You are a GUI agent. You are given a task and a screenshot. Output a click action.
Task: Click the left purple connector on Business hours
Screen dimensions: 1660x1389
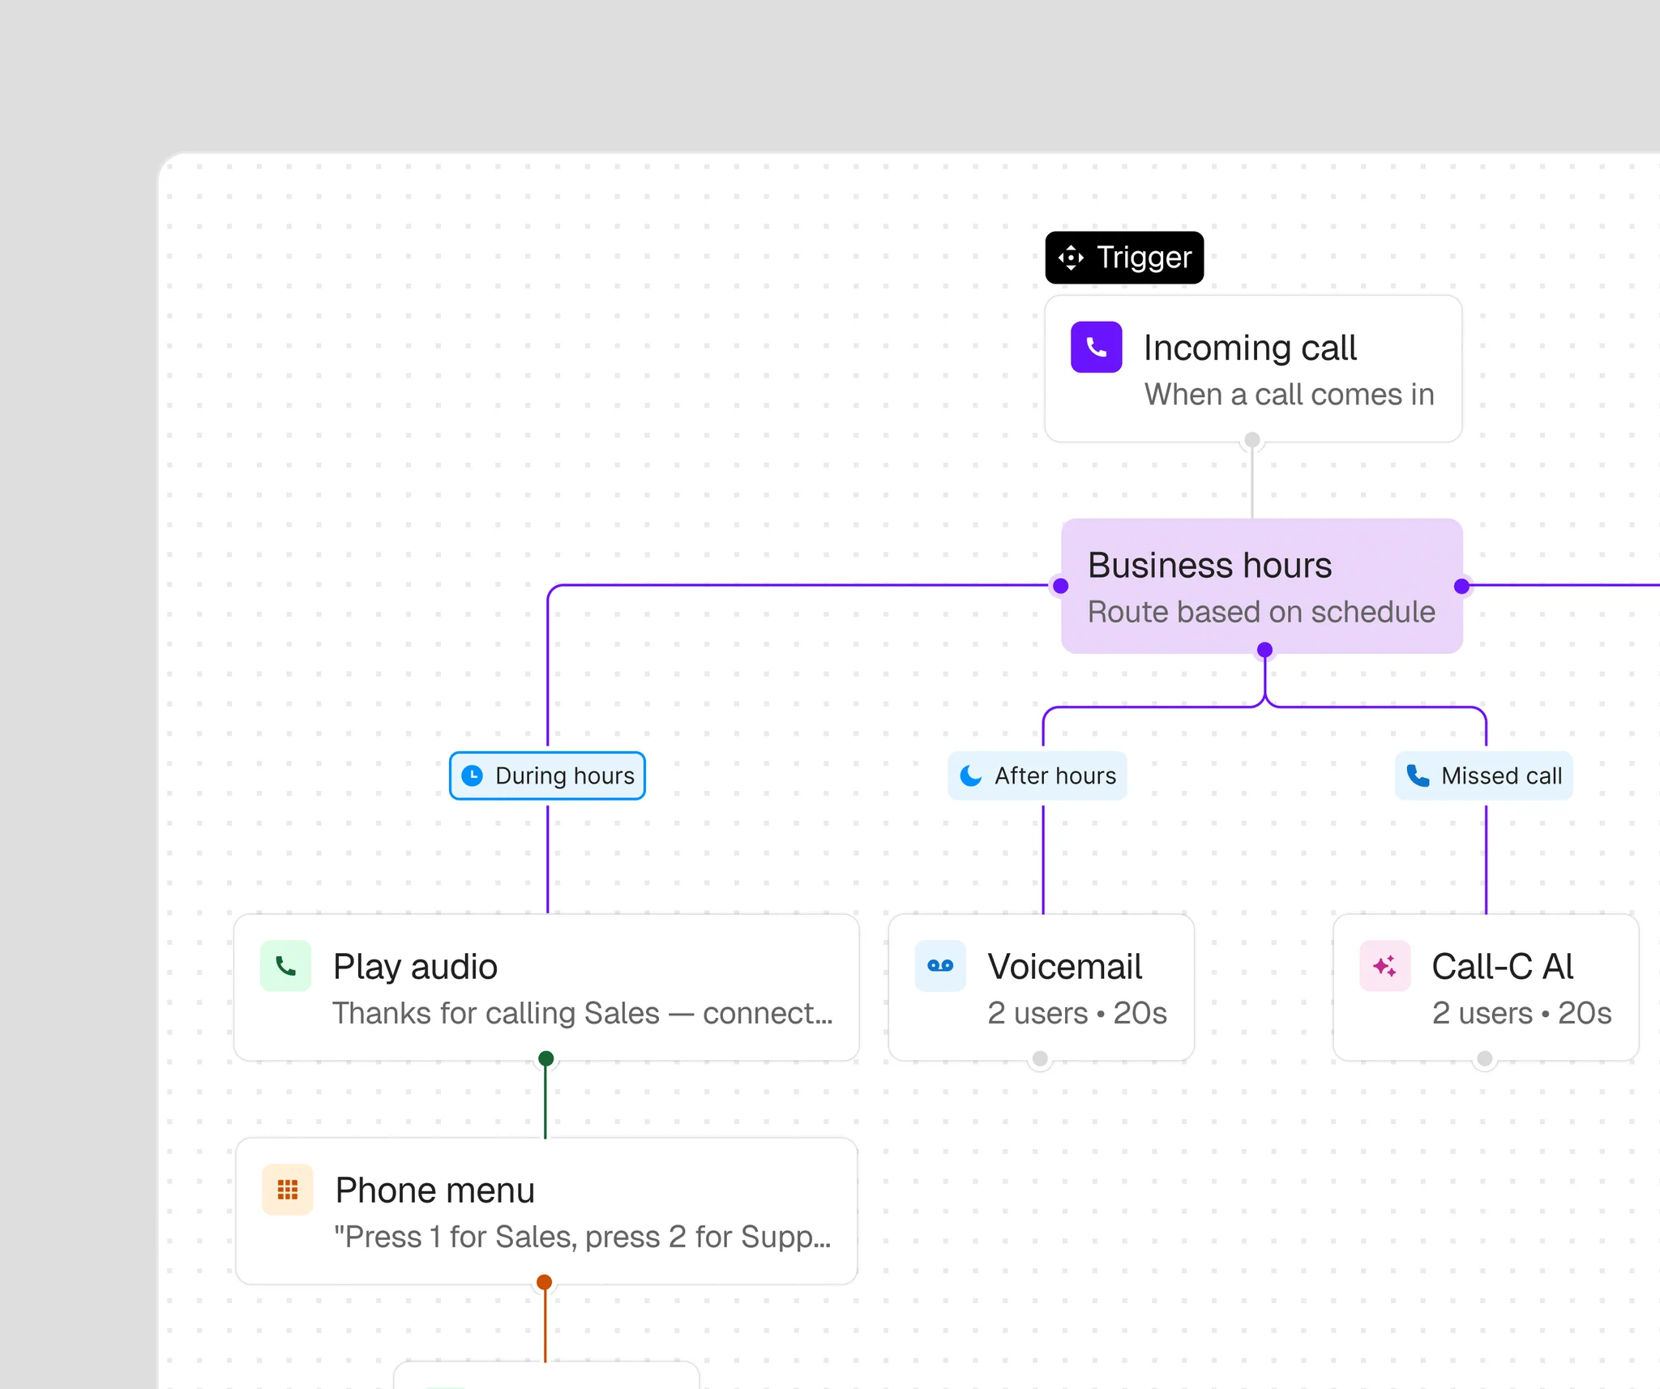(1060, 586)
